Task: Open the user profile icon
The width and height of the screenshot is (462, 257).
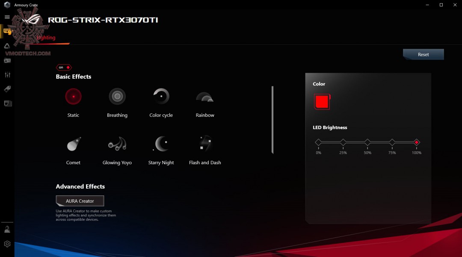Action: [7, 230]
